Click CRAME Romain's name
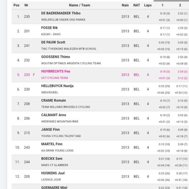 click(x=53, y=100)
